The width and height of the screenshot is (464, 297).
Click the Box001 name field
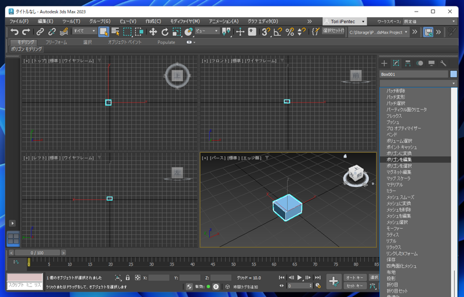coord(414,74)
